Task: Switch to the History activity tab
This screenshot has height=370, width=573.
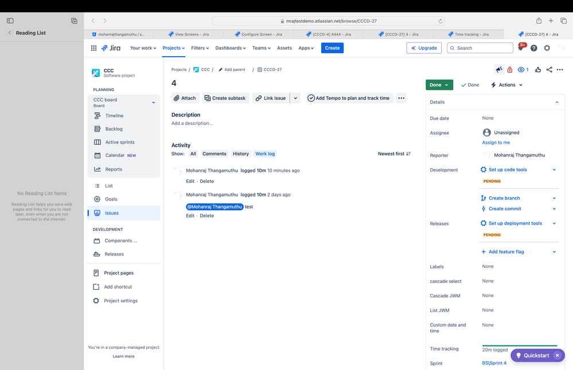Action: [241, 153]
